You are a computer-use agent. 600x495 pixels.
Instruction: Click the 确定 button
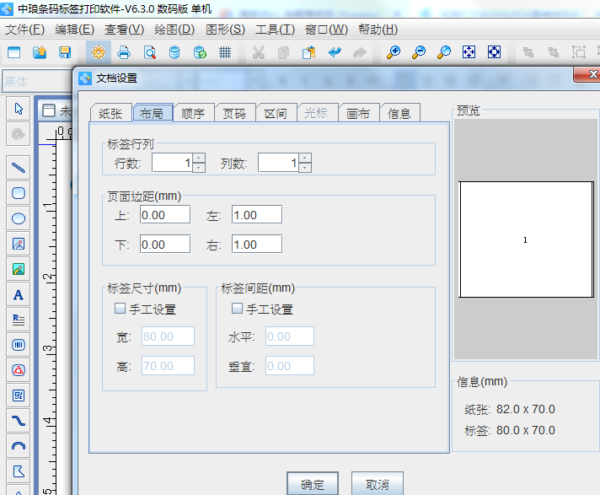312,484
